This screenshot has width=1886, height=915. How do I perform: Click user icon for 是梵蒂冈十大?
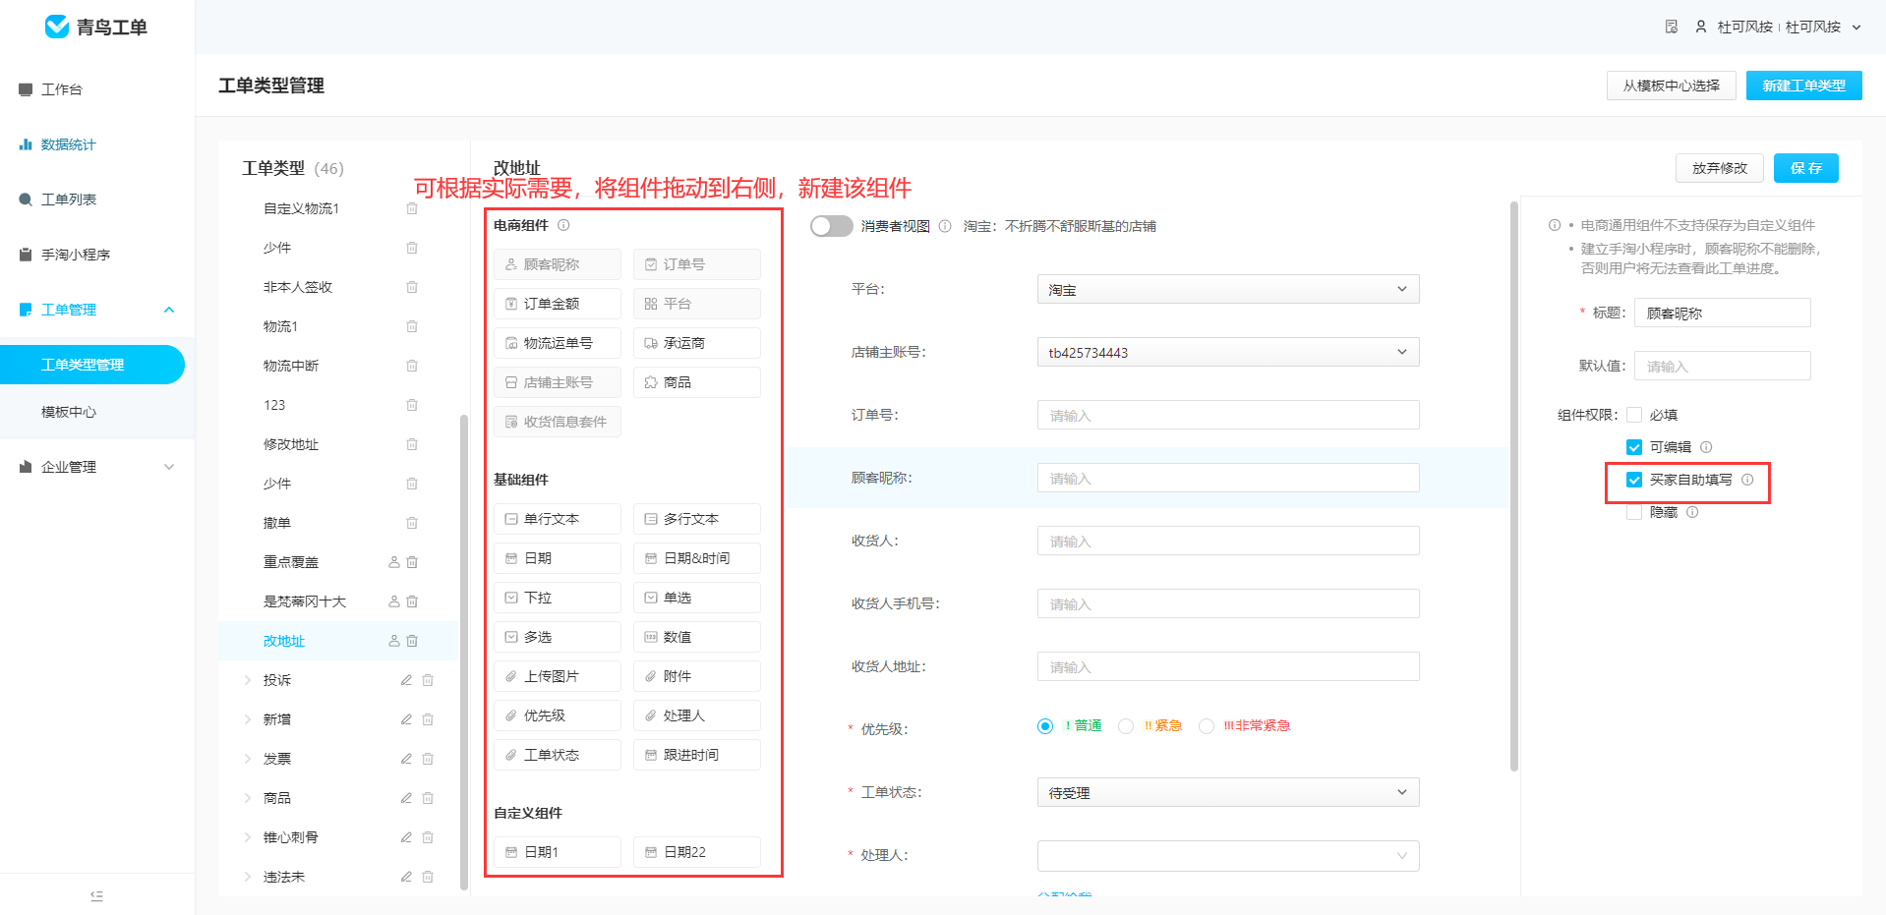tap(394, 601)
